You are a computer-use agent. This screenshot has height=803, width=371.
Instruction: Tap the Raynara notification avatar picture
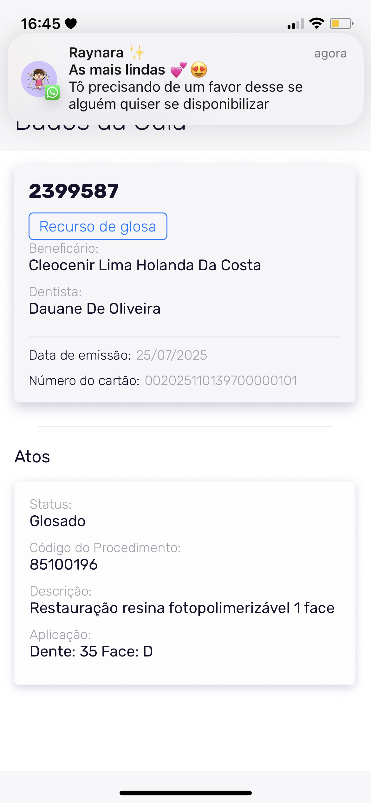(x=39, y=79)
